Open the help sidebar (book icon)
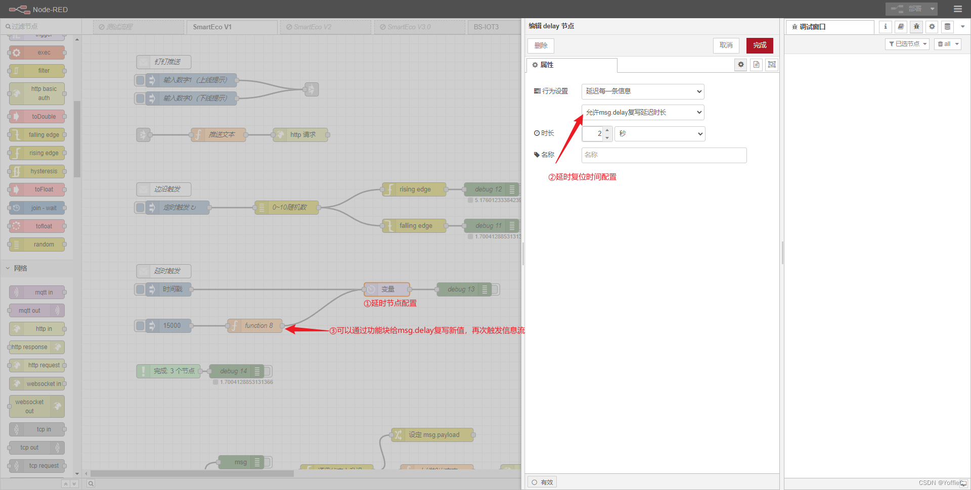Screen dimensions: 971x490 click(x=901, y=27)
